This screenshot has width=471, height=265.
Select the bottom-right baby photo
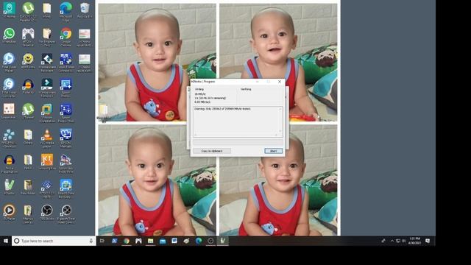278,180
